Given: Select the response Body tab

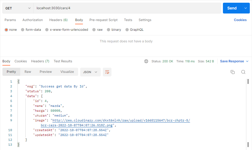Looking at the screenshot, I should [6, 61].
